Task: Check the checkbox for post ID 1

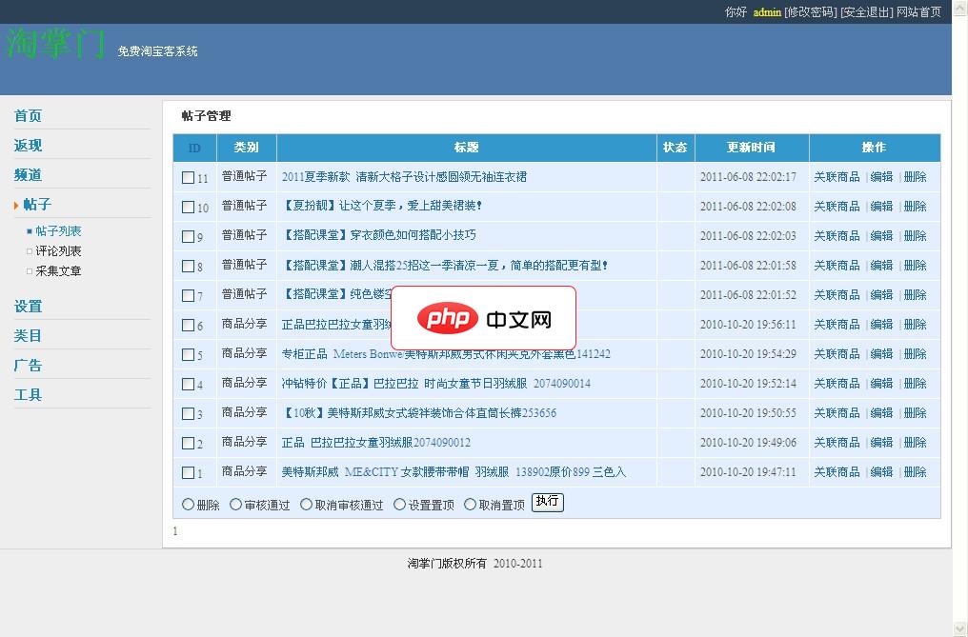Action: pyautogui.click(x=187, y=471)
